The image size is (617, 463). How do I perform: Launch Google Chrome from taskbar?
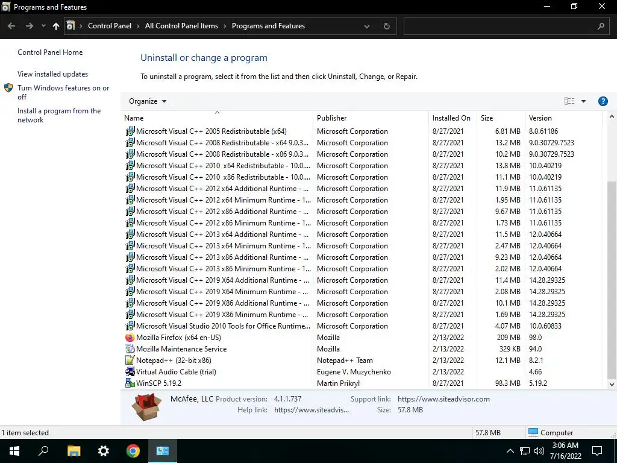tap(133, 451)
